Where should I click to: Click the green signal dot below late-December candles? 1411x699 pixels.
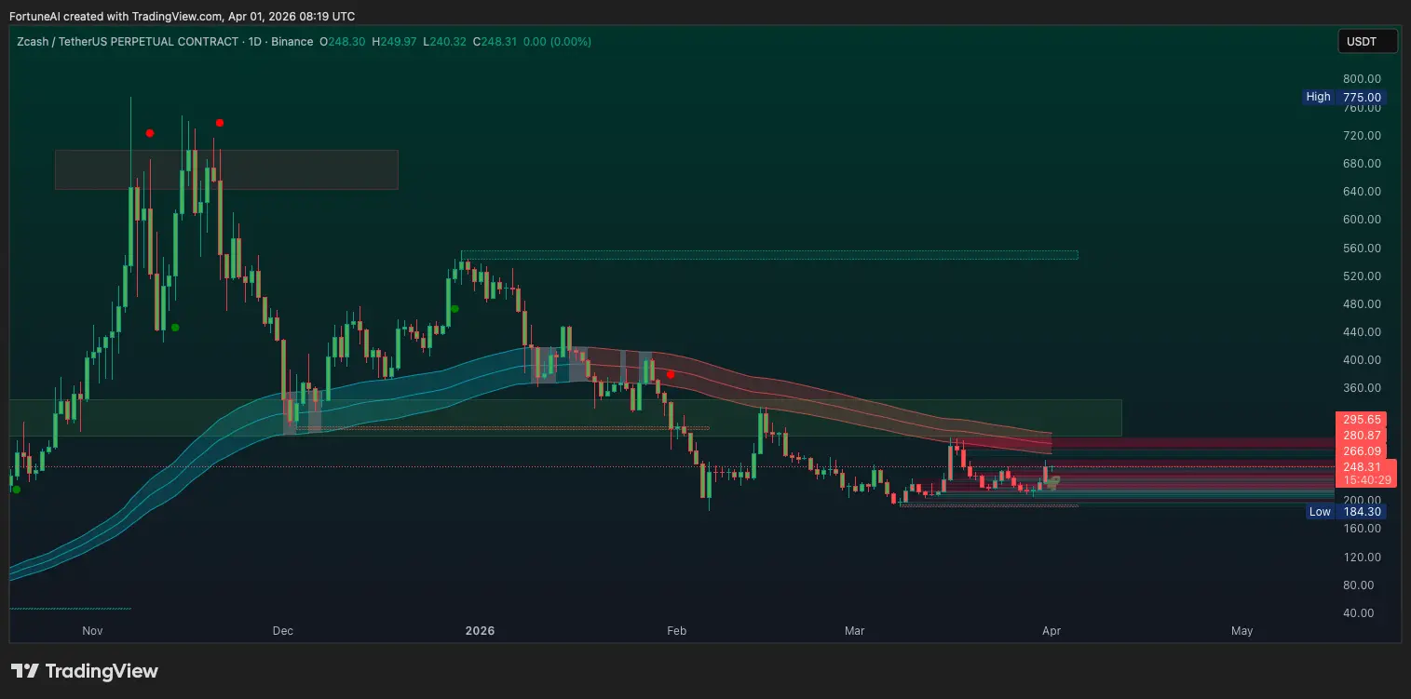[455, 309]
